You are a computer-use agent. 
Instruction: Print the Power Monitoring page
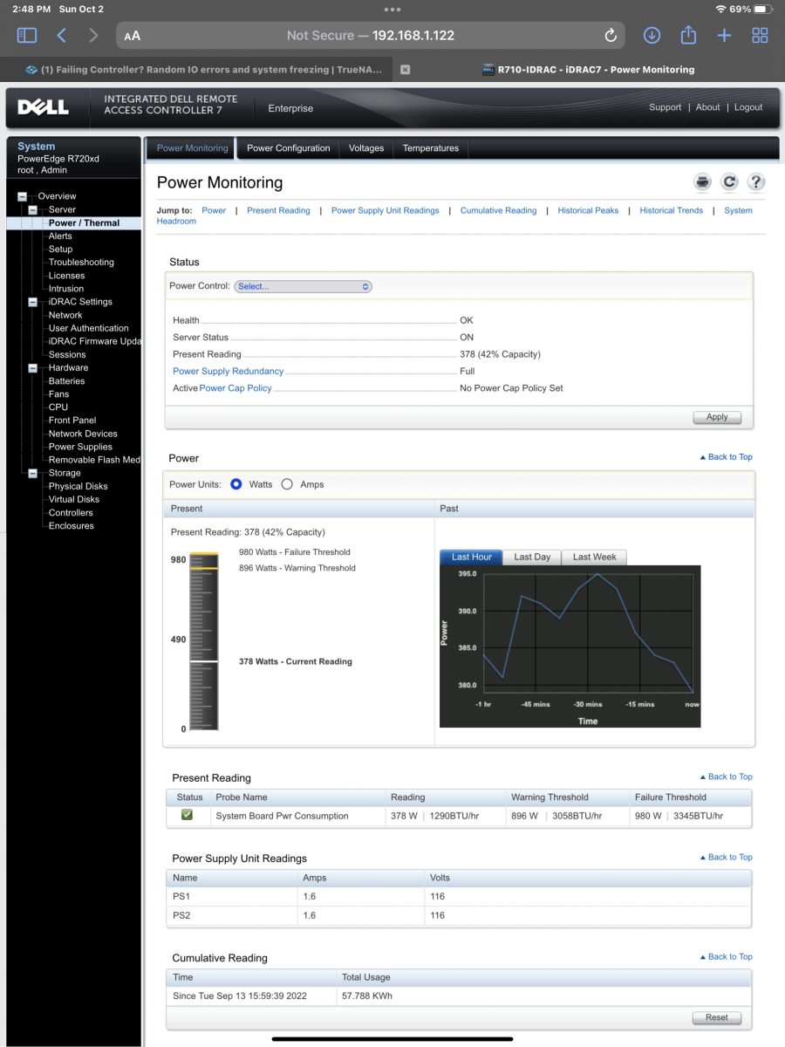pyautogui.click(x=702, y=181)
